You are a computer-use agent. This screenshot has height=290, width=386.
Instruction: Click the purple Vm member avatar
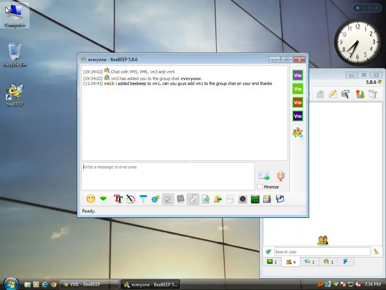pyautogui.click(x=298, y=75)
